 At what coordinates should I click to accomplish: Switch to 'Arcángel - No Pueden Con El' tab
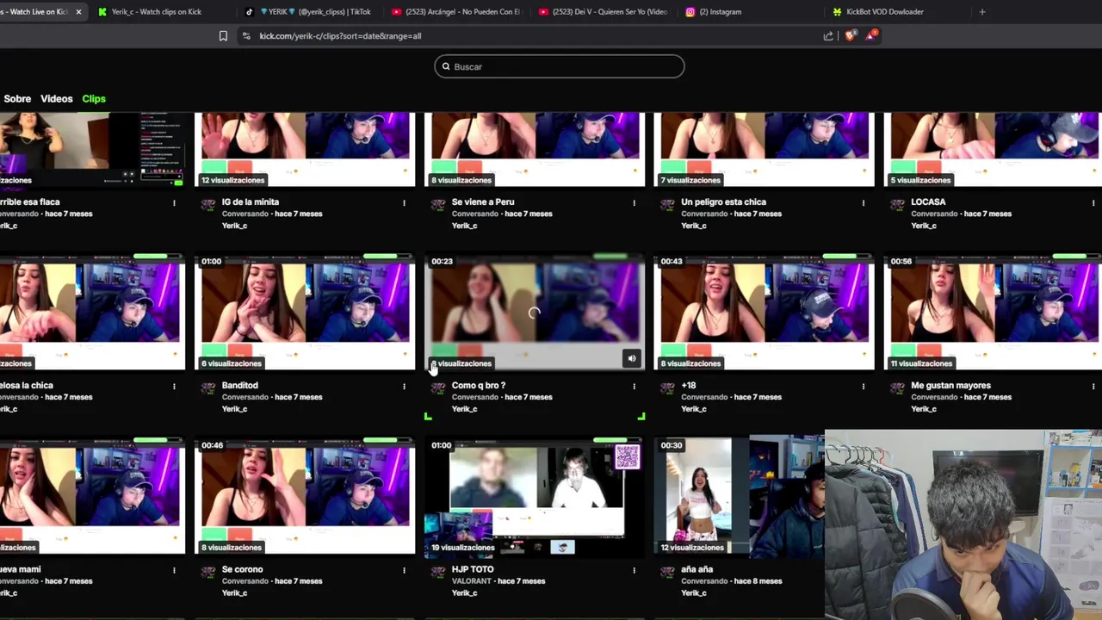point(455,12)
